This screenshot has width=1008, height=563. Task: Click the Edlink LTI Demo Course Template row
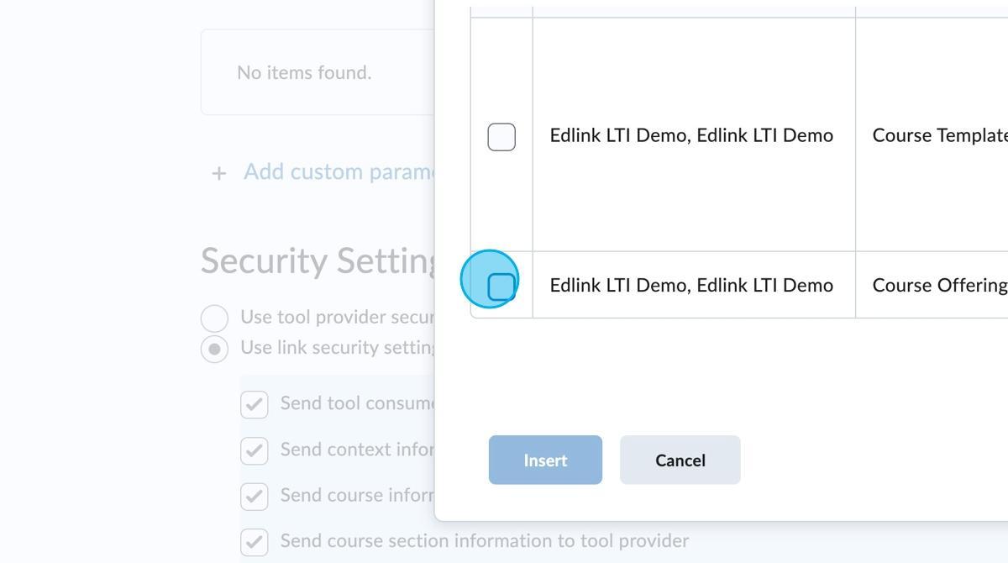point(690,135)
